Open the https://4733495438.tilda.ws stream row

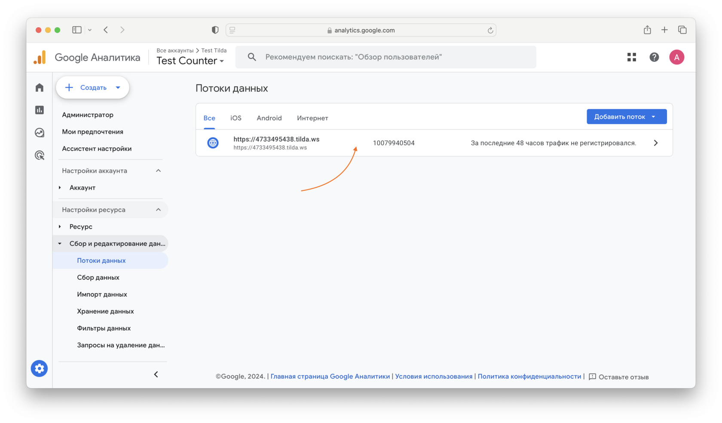(434, 143)
